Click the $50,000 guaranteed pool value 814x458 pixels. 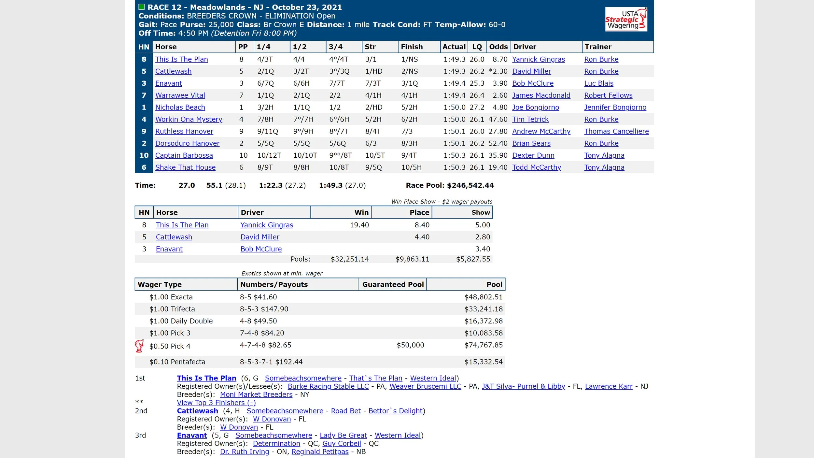tap(410, 345)
